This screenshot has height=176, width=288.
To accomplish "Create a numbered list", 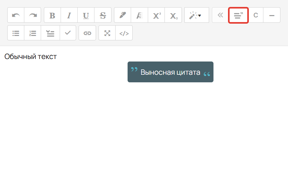I will pos(33,33).
